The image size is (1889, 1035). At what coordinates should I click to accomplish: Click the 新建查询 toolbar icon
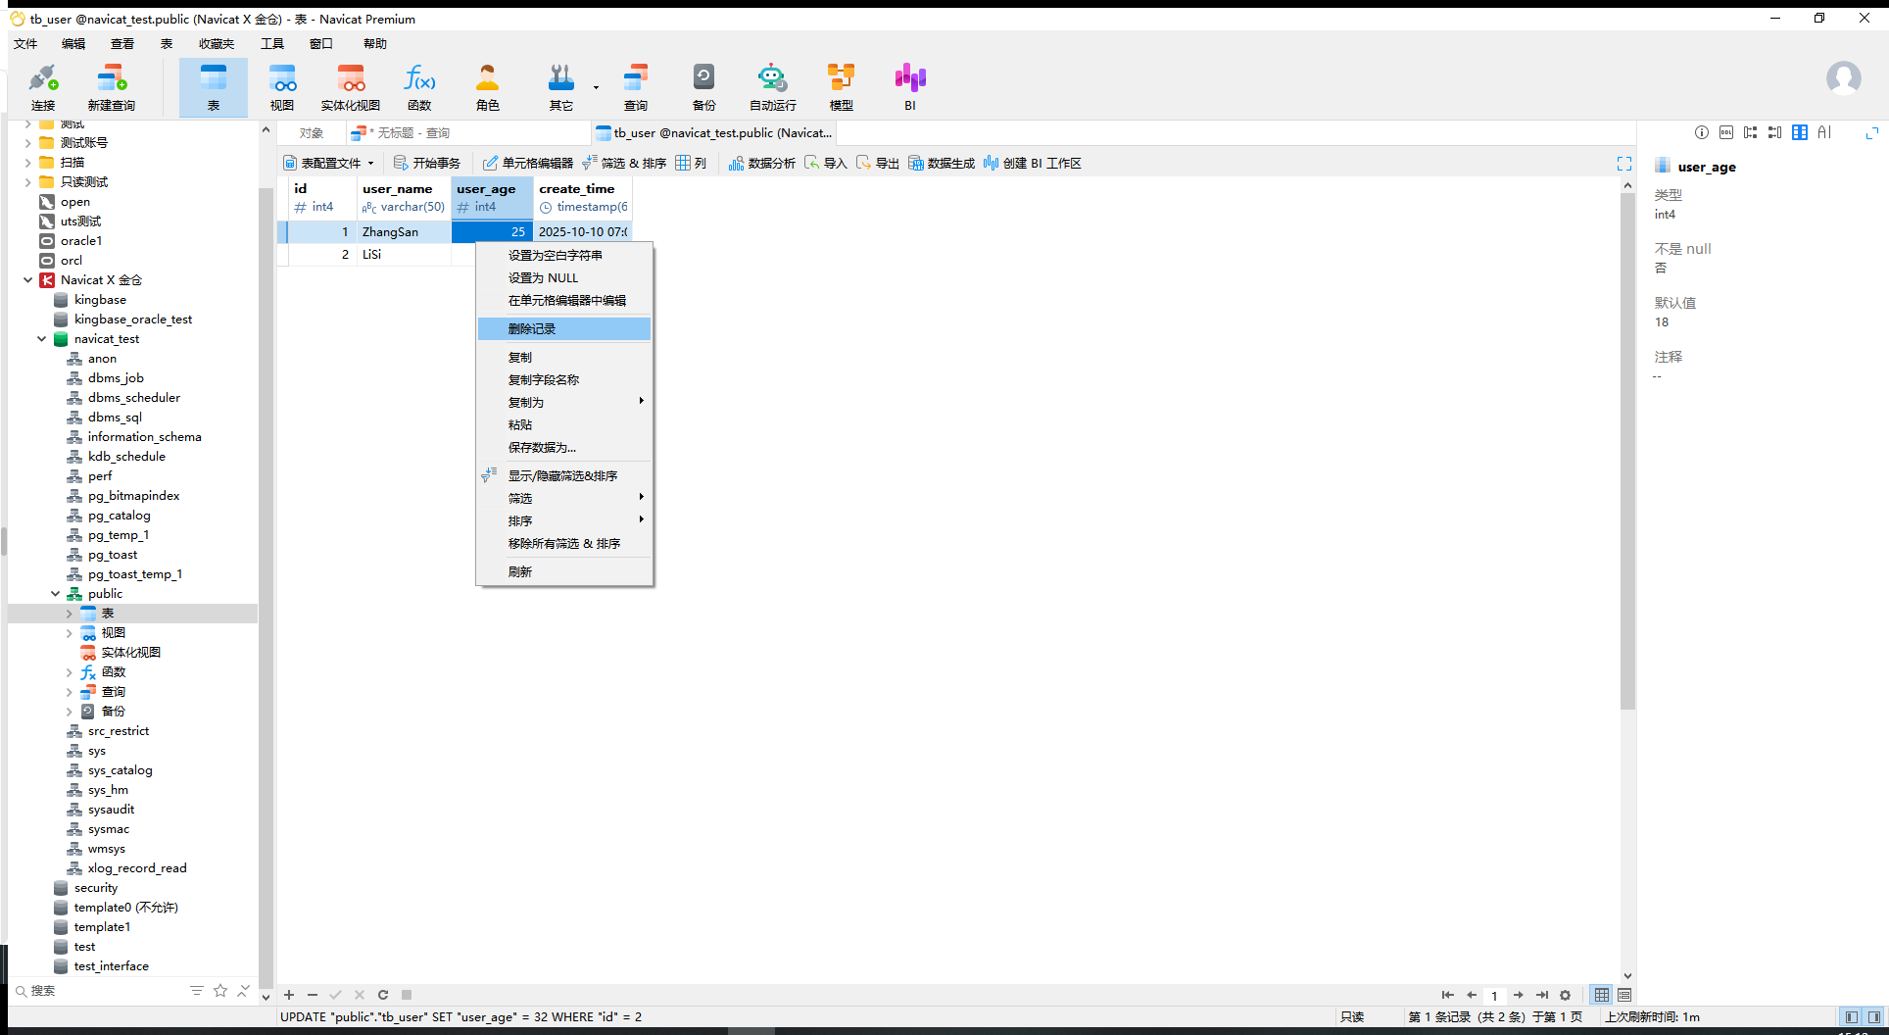[x=111, y=87]
